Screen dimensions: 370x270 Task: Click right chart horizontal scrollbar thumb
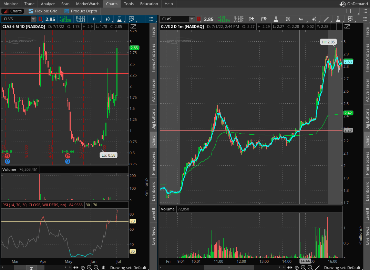[229, 267]
